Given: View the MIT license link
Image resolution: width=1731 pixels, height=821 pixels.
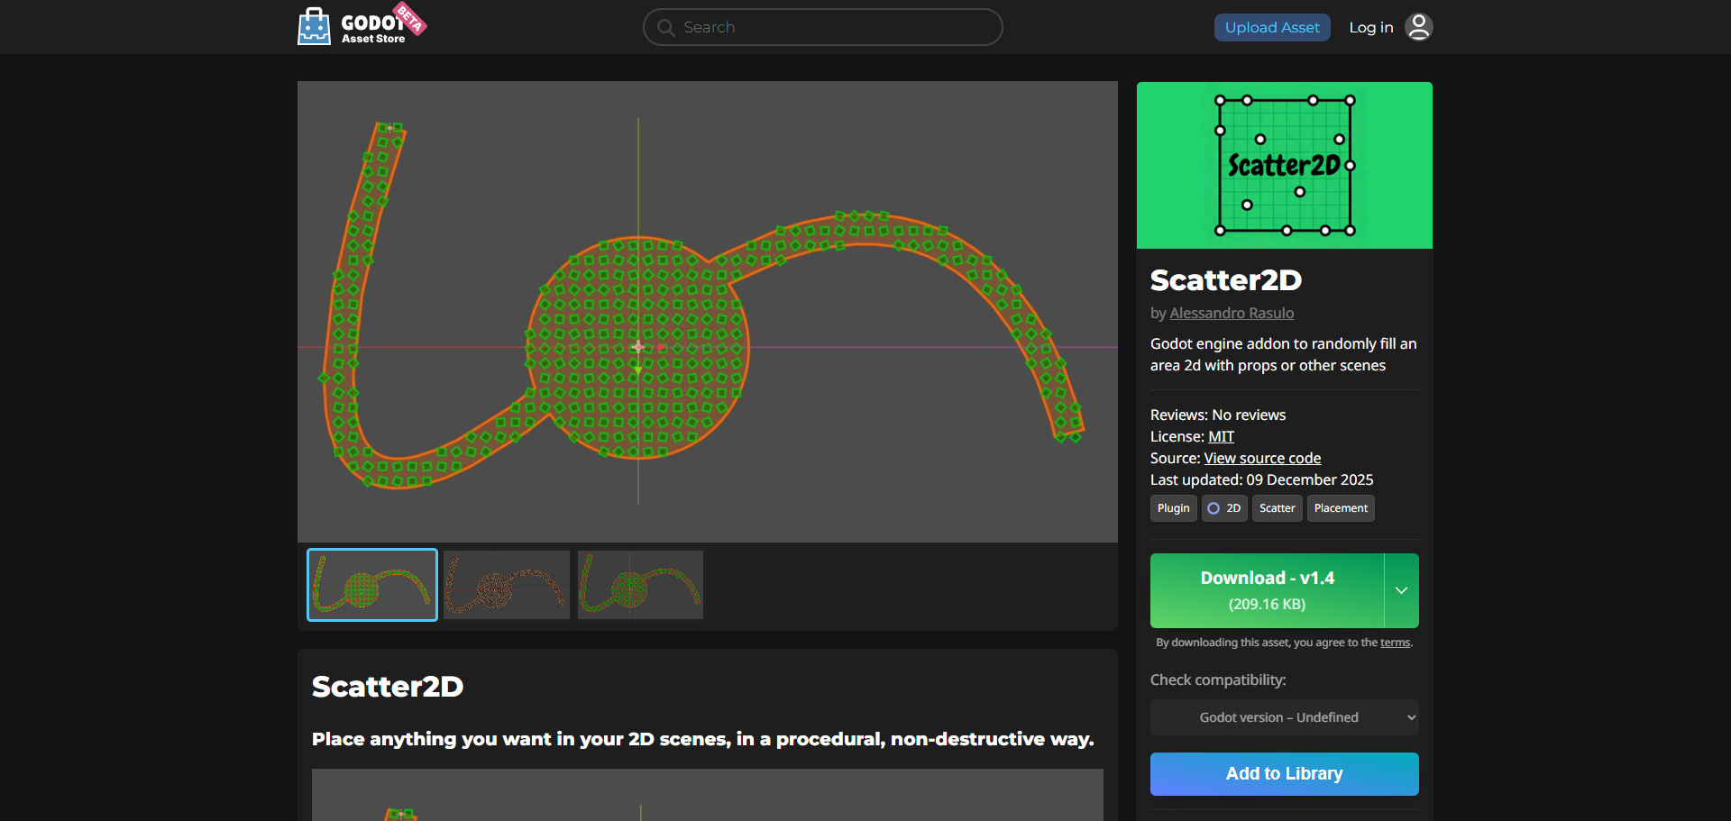Looking at the screenshot, I should pos(1222,436).
